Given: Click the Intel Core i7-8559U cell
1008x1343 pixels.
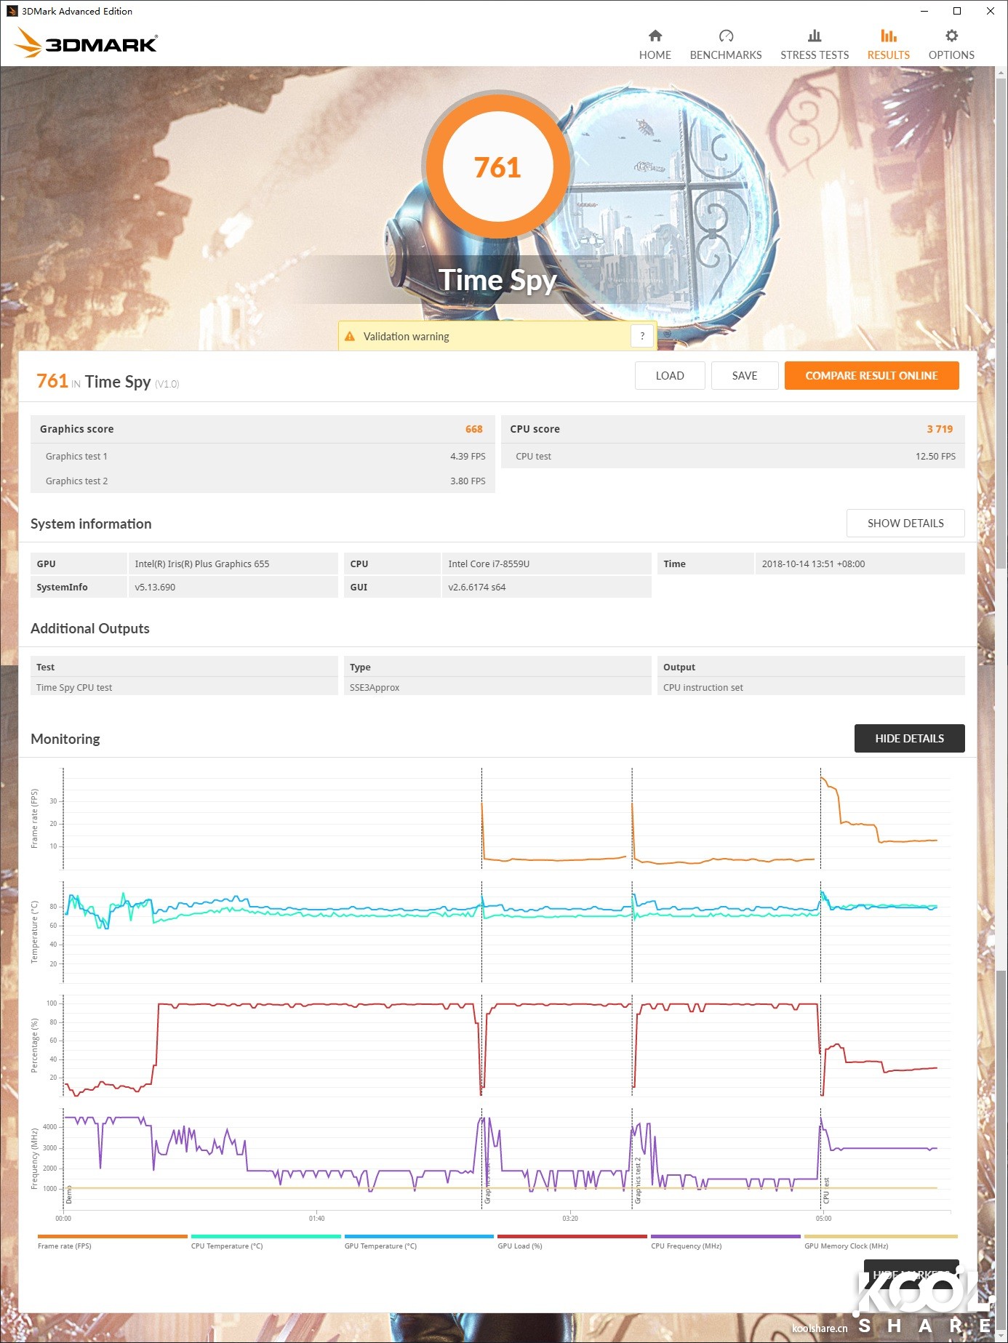Looking at the screenshot, I should [x=546, y=564].
